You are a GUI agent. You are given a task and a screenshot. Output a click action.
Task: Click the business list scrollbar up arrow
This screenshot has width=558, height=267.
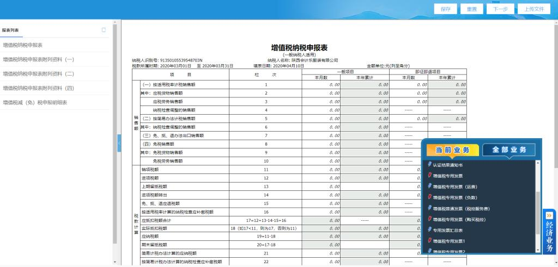[x=538, y=163]
